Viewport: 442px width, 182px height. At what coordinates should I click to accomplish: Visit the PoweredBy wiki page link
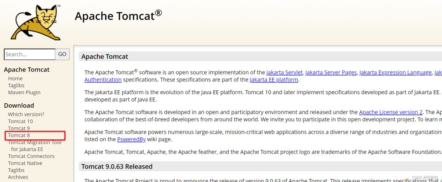tap(131, 139)
